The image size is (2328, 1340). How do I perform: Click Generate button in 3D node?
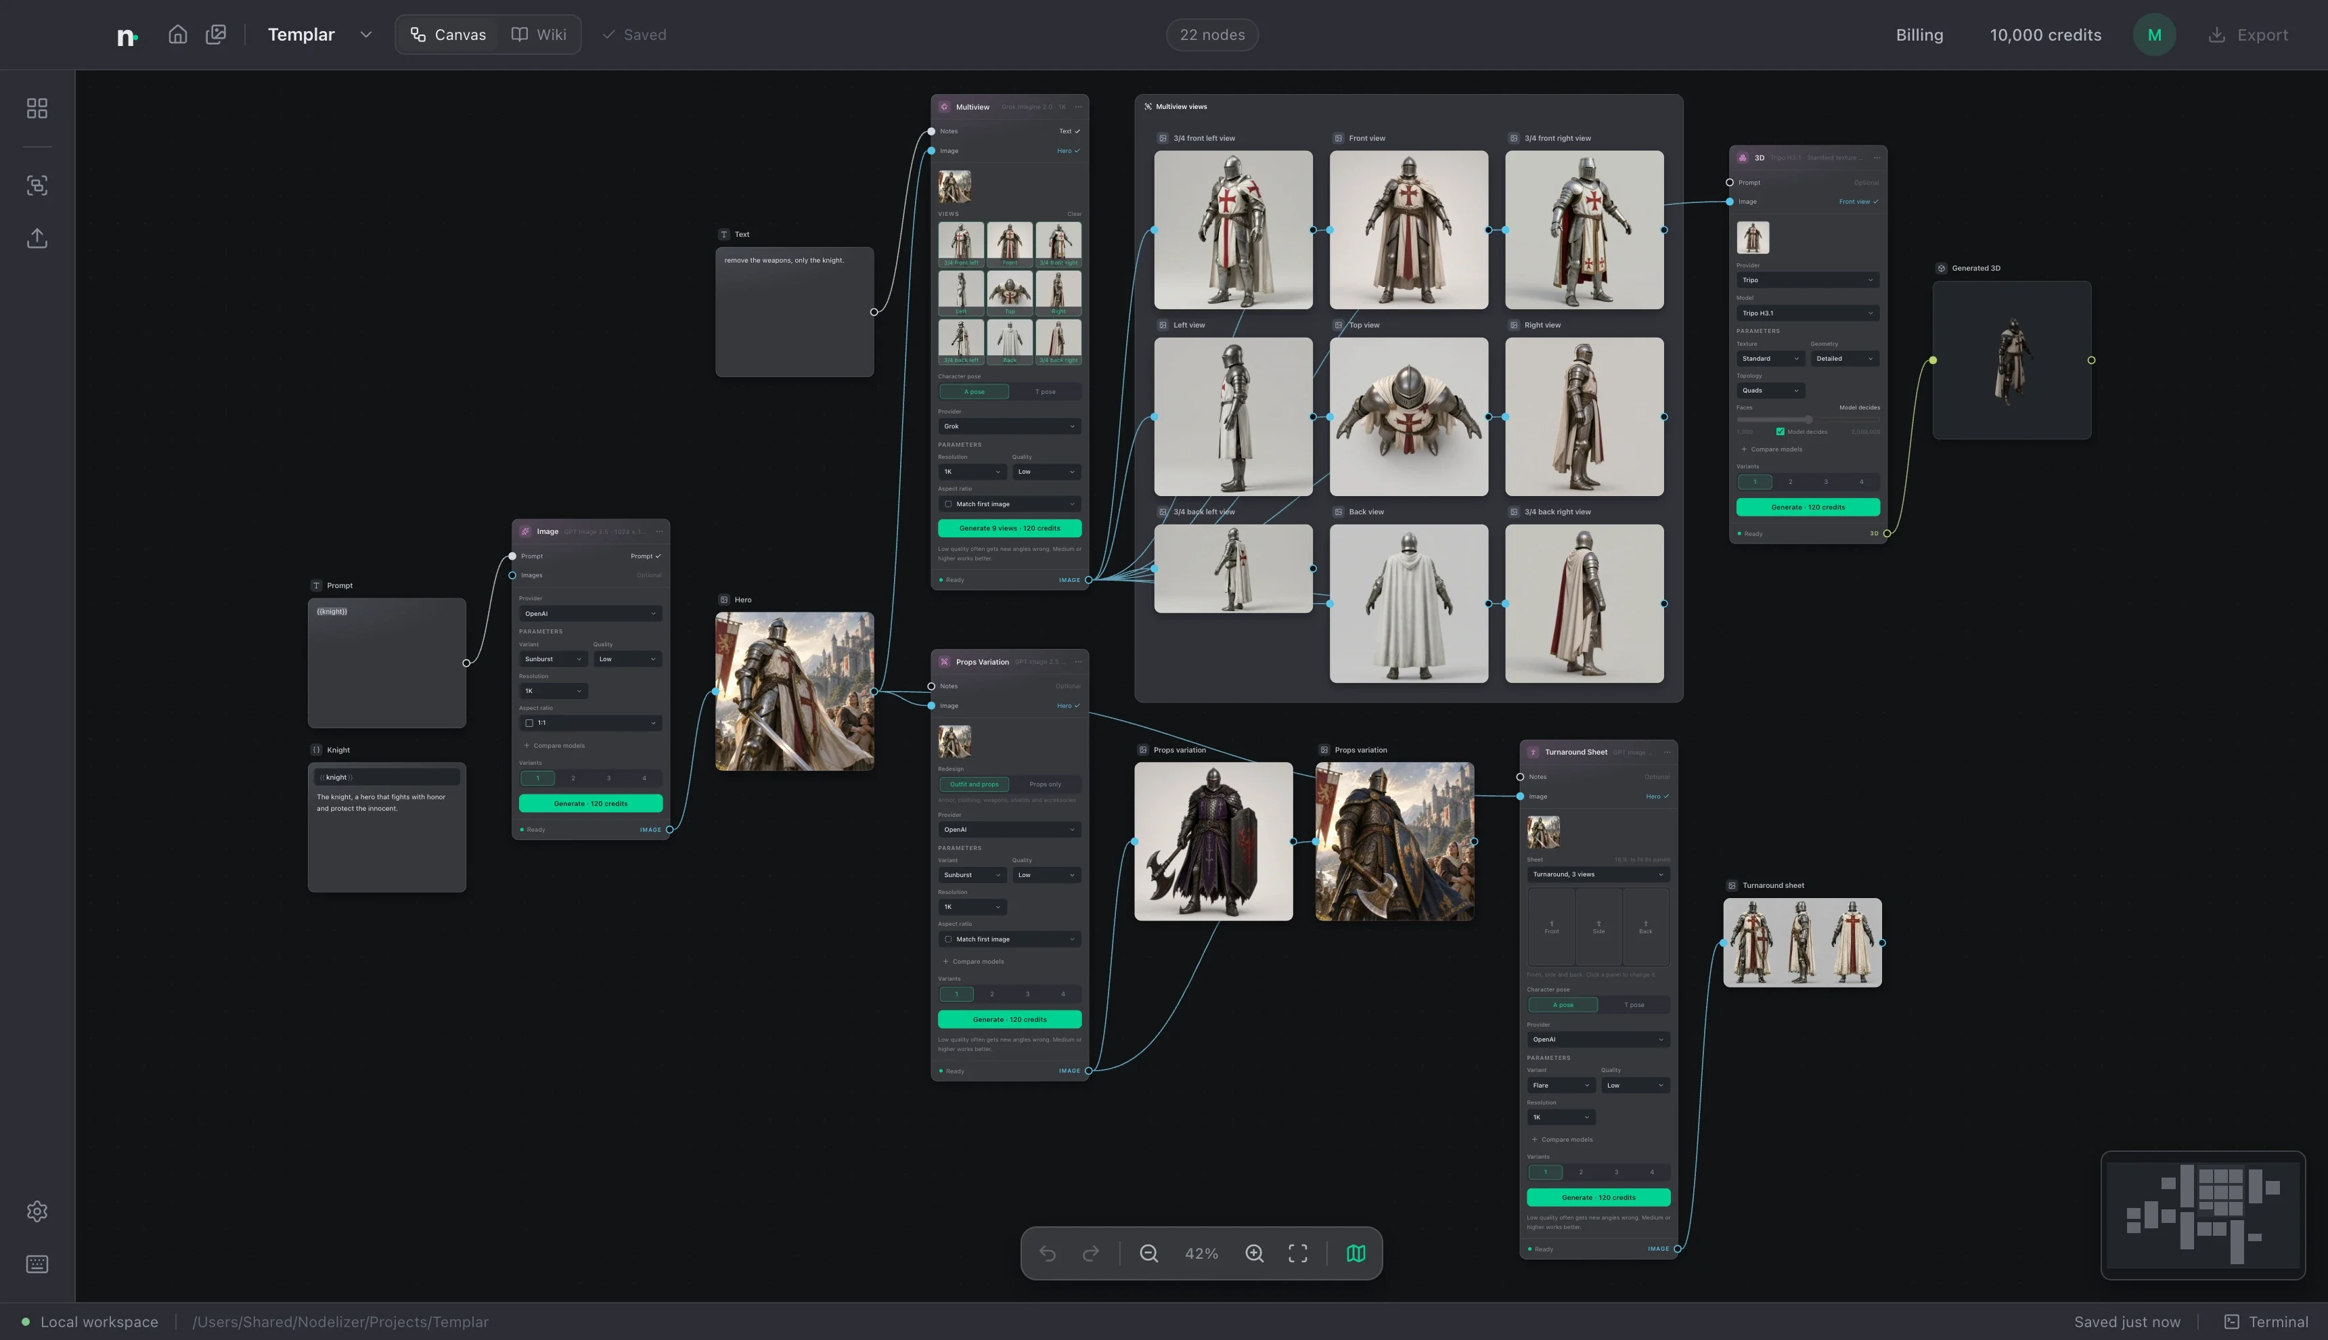click(x=1807, y=507)
